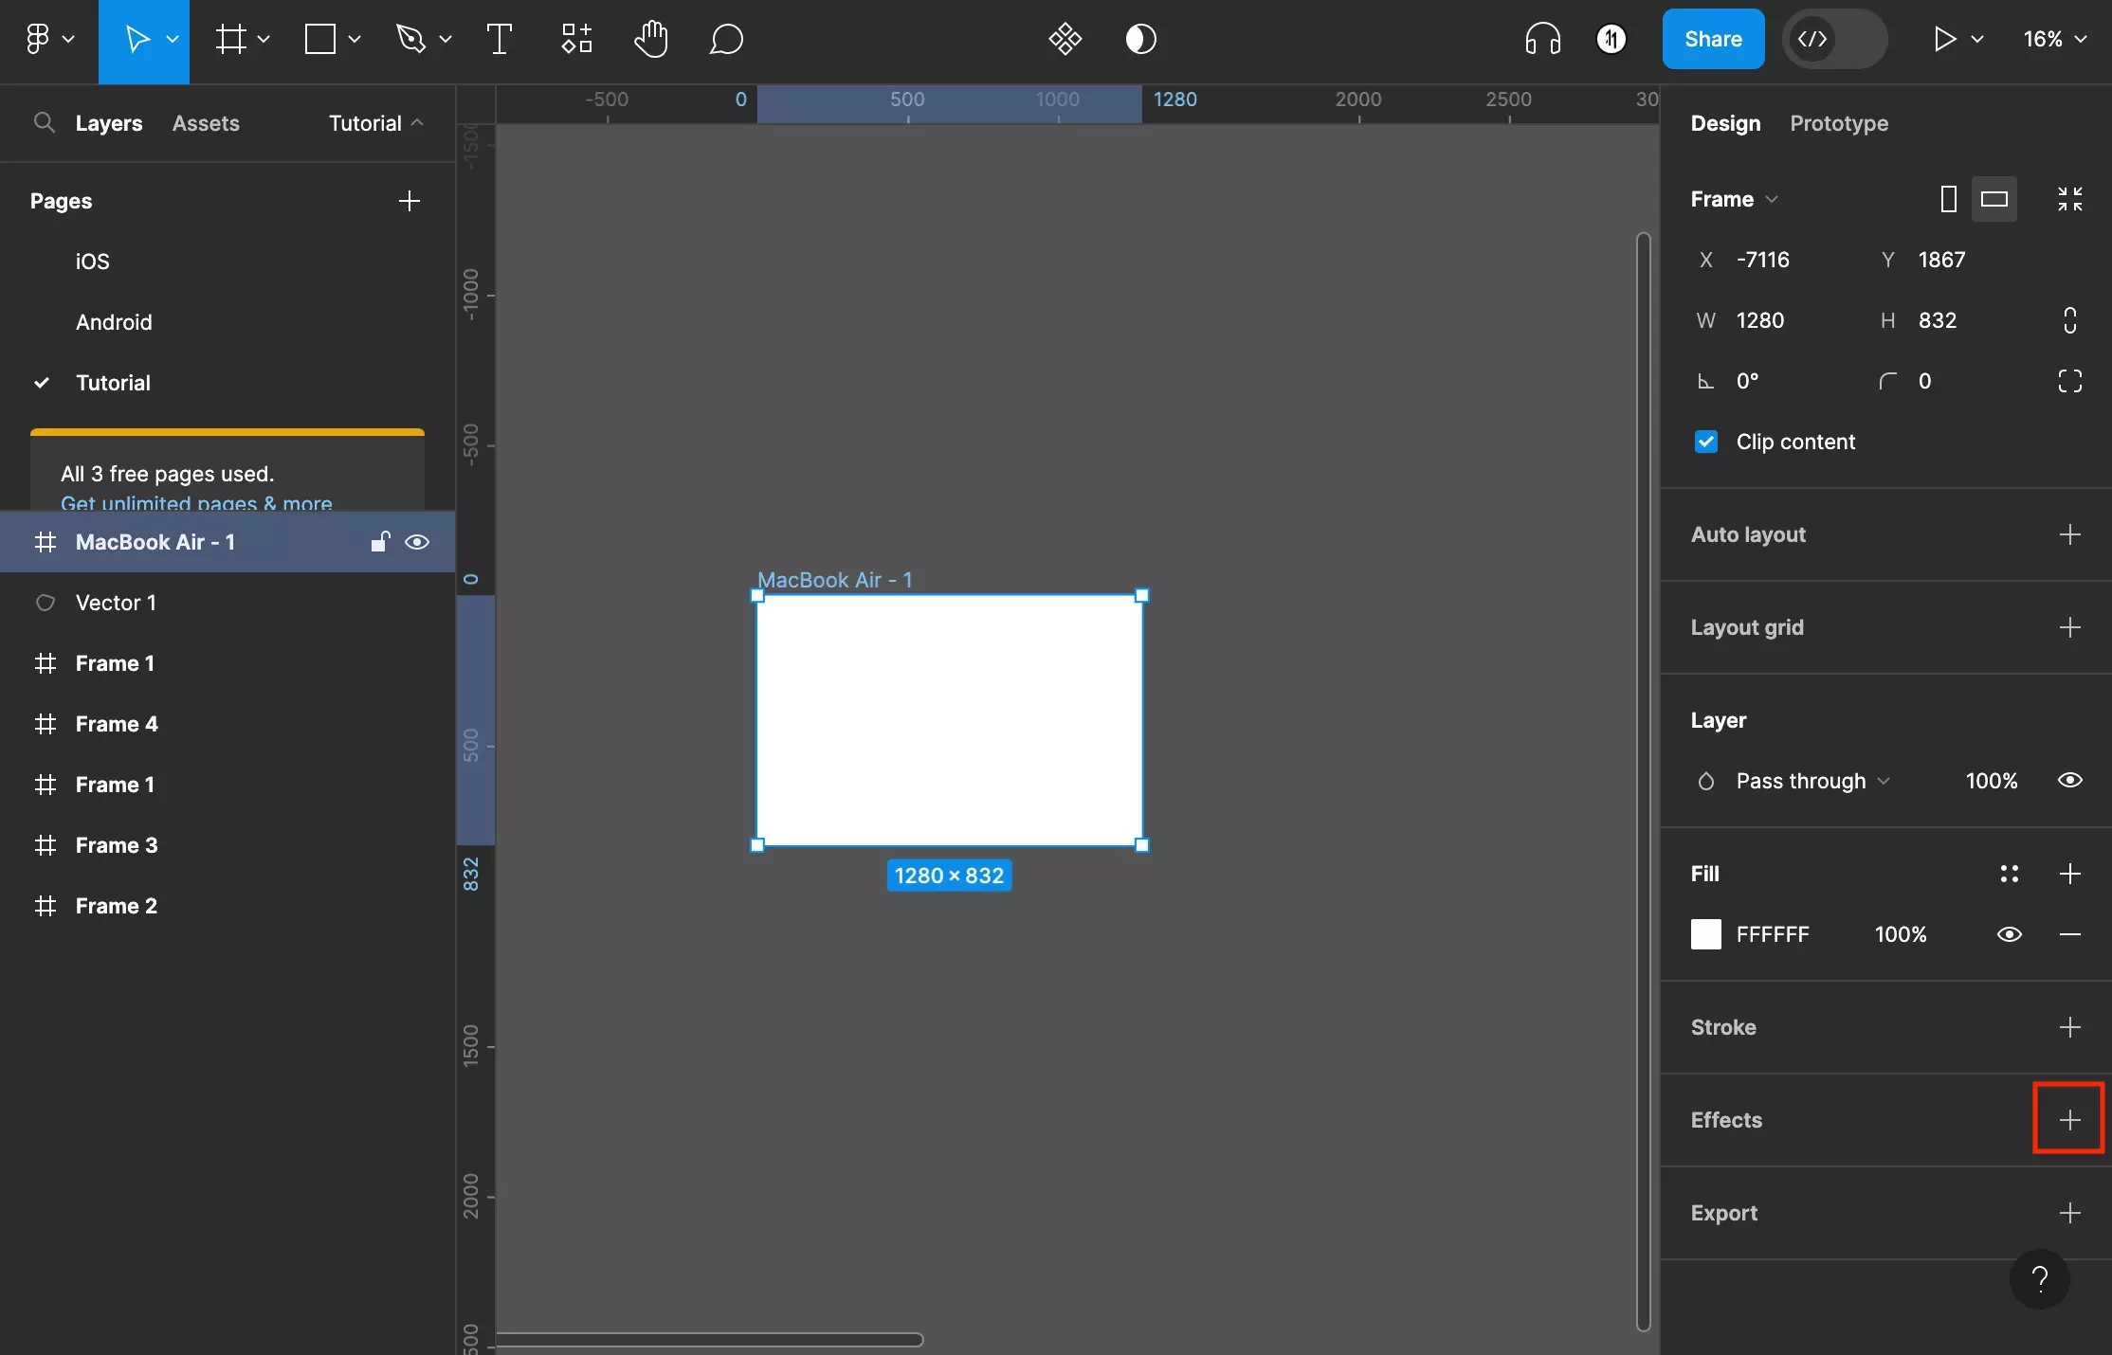Select the Comment tool
The width and height of the screenshot is (2112, 1355).
723,39
